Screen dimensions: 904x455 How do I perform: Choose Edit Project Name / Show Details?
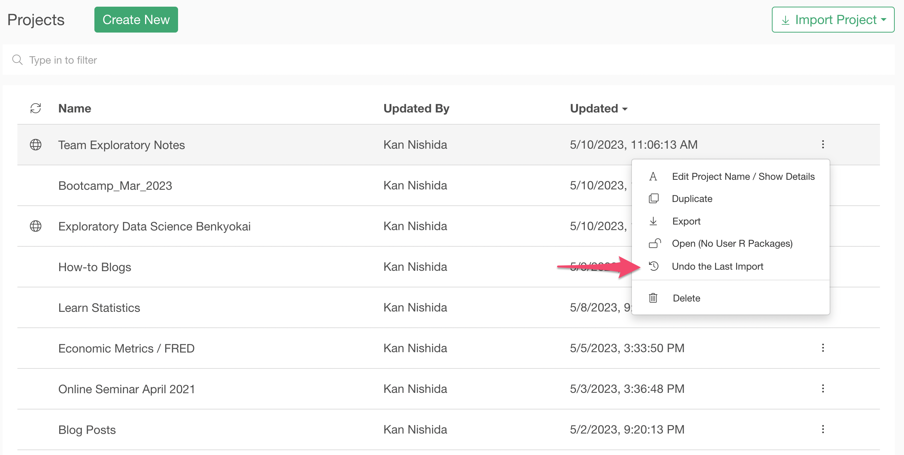click(x=743, y=176)
